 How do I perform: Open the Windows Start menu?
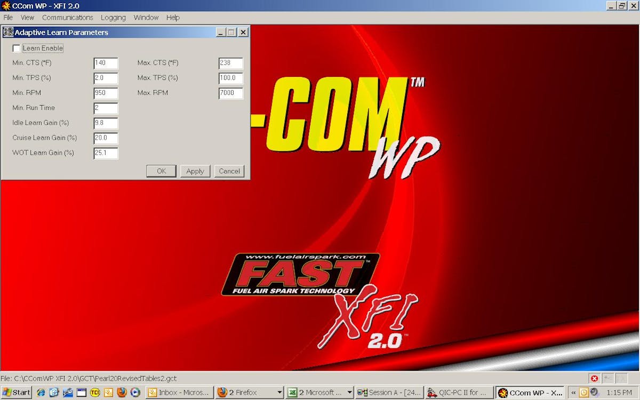pos(16,393)
